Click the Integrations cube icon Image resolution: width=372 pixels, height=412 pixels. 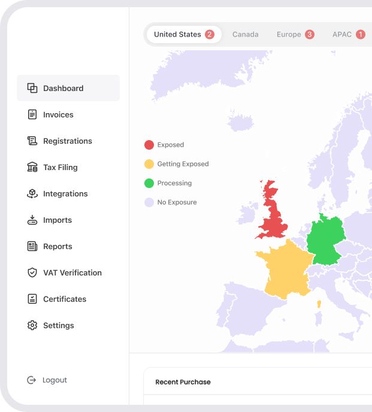[x=32, y=193]
